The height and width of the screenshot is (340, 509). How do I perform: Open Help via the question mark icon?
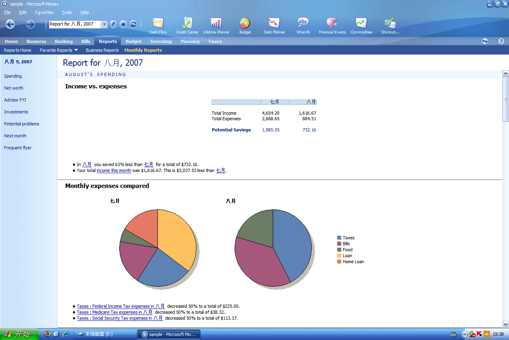pyautogui.click(x=501, y=41)
